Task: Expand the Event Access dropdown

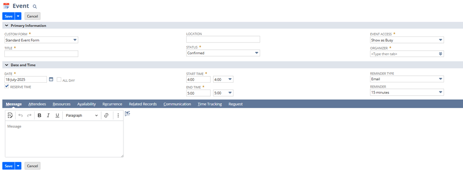Action: (407, 40)
